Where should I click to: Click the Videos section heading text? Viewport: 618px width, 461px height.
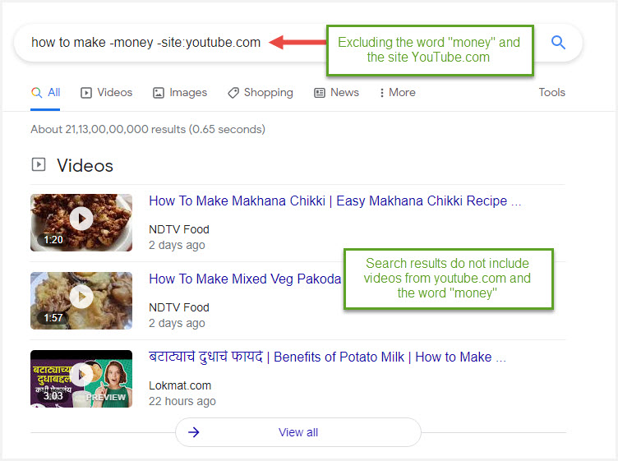point(85,165)
